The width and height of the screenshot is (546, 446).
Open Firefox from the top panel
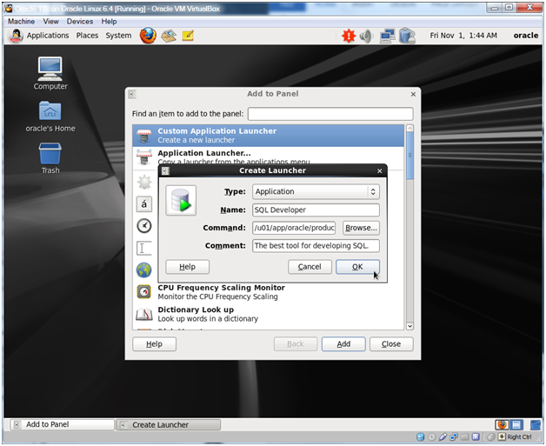(x=148, y=36)
